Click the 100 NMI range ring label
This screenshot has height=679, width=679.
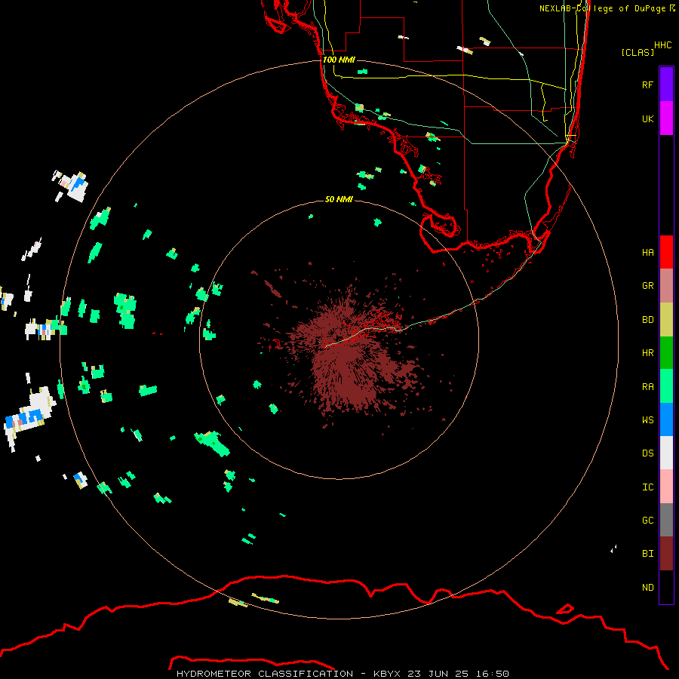[339, 60]
